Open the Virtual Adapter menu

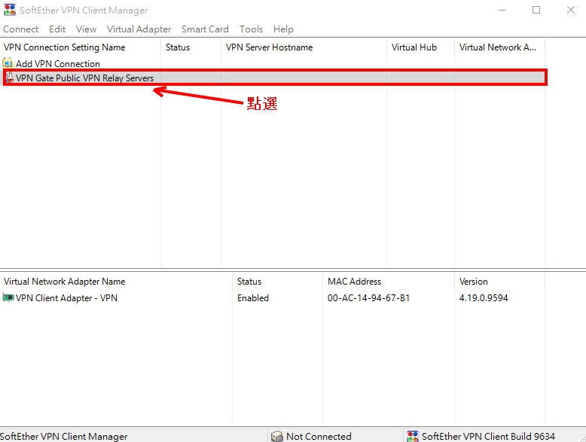click(139, 29)
